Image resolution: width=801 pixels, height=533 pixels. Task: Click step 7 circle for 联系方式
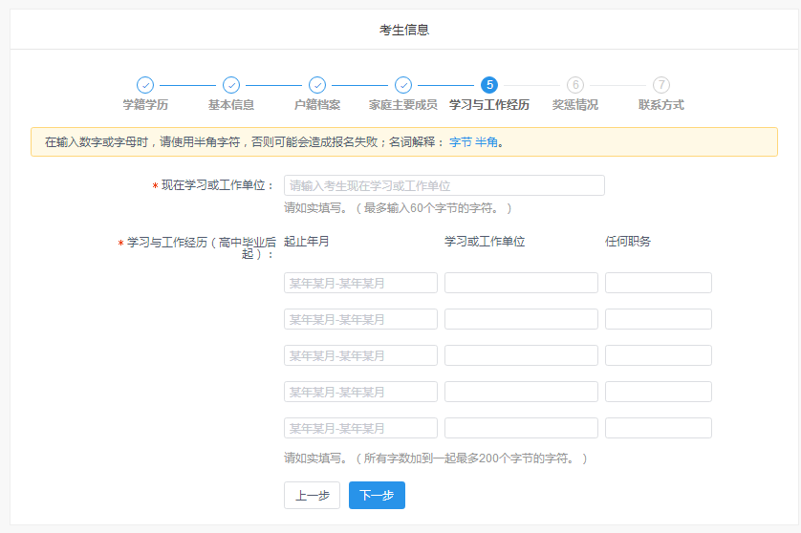tap(661, 85)
